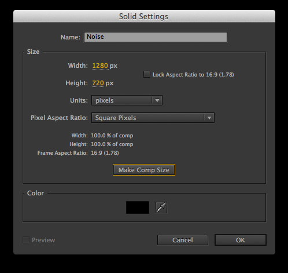Click the Lock Aspect Ratio label text
The width and height of the screenshot is (288, 273).
pyautogui.click(x=193, y=75)
